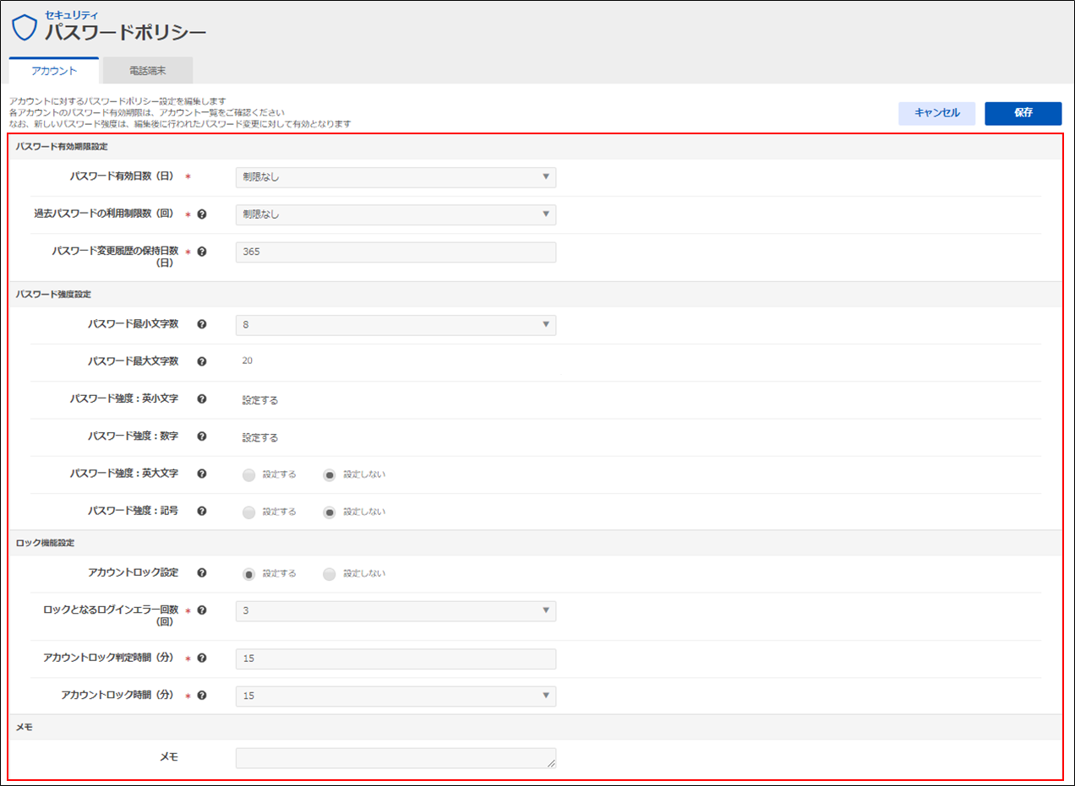Open help icon for パスワード強度：英大文字

[x=202, y=474]
